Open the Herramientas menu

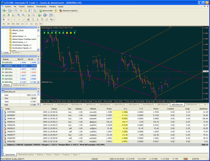click(x=41, y=6)
